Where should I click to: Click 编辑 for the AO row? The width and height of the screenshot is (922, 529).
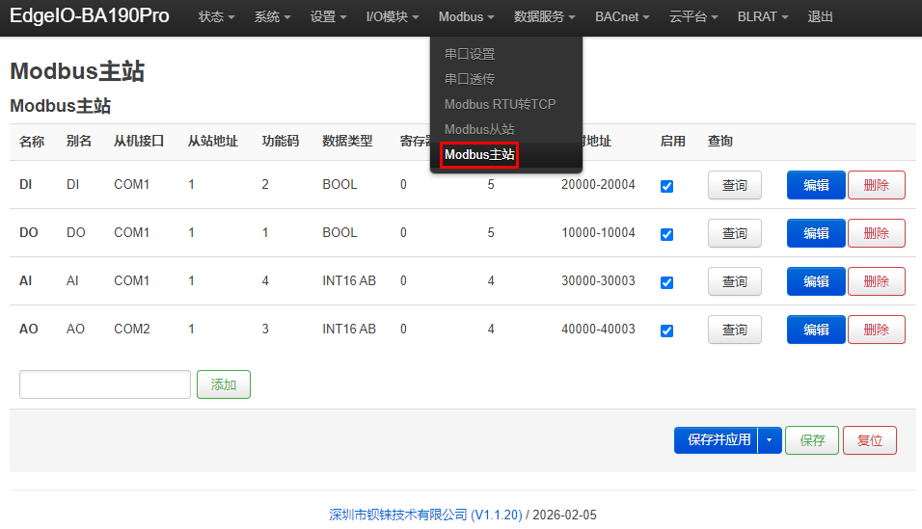tap(816, 330)
